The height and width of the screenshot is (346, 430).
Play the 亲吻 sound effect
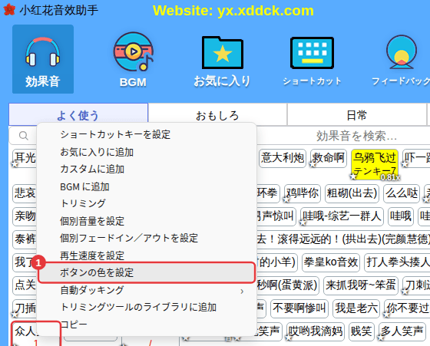(x=25, y=216)
